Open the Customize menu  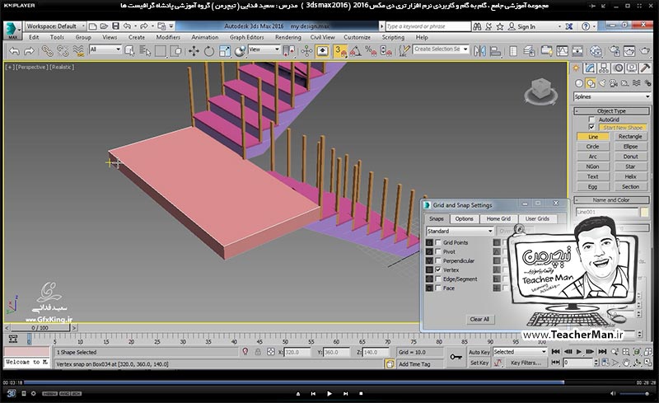click(357, 37)
